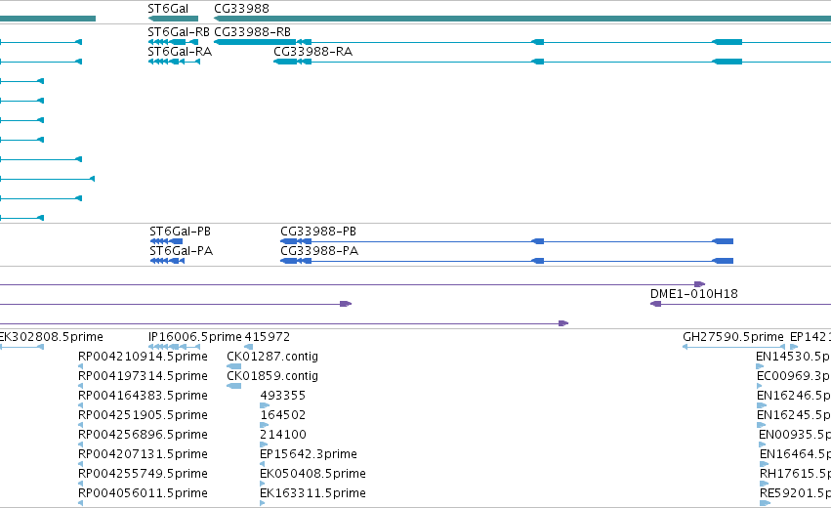Select the GH27590.5prime EST label
Image resolution: width=831 pixels, height=508 pixels.
733,337
